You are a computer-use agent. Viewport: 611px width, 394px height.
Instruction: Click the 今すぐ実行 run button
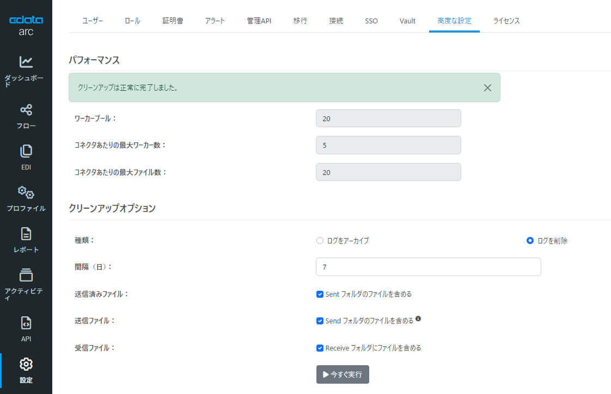(343, 374)
